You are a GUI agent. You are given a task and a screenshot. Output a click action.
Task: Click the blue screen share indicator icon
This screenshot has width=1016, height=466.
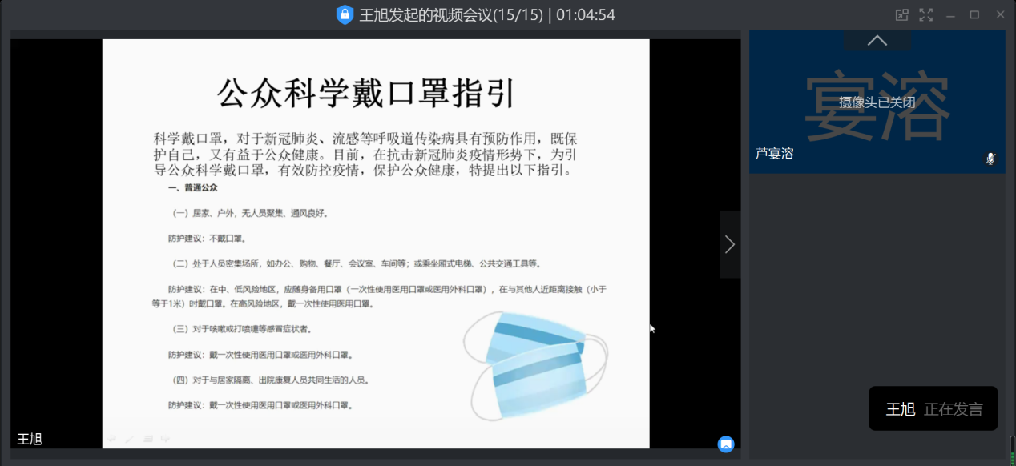point(726,444)
